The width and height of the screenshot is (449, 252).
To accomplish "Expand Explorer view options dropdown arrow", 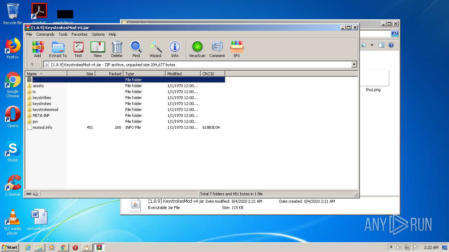I will 372,45.
